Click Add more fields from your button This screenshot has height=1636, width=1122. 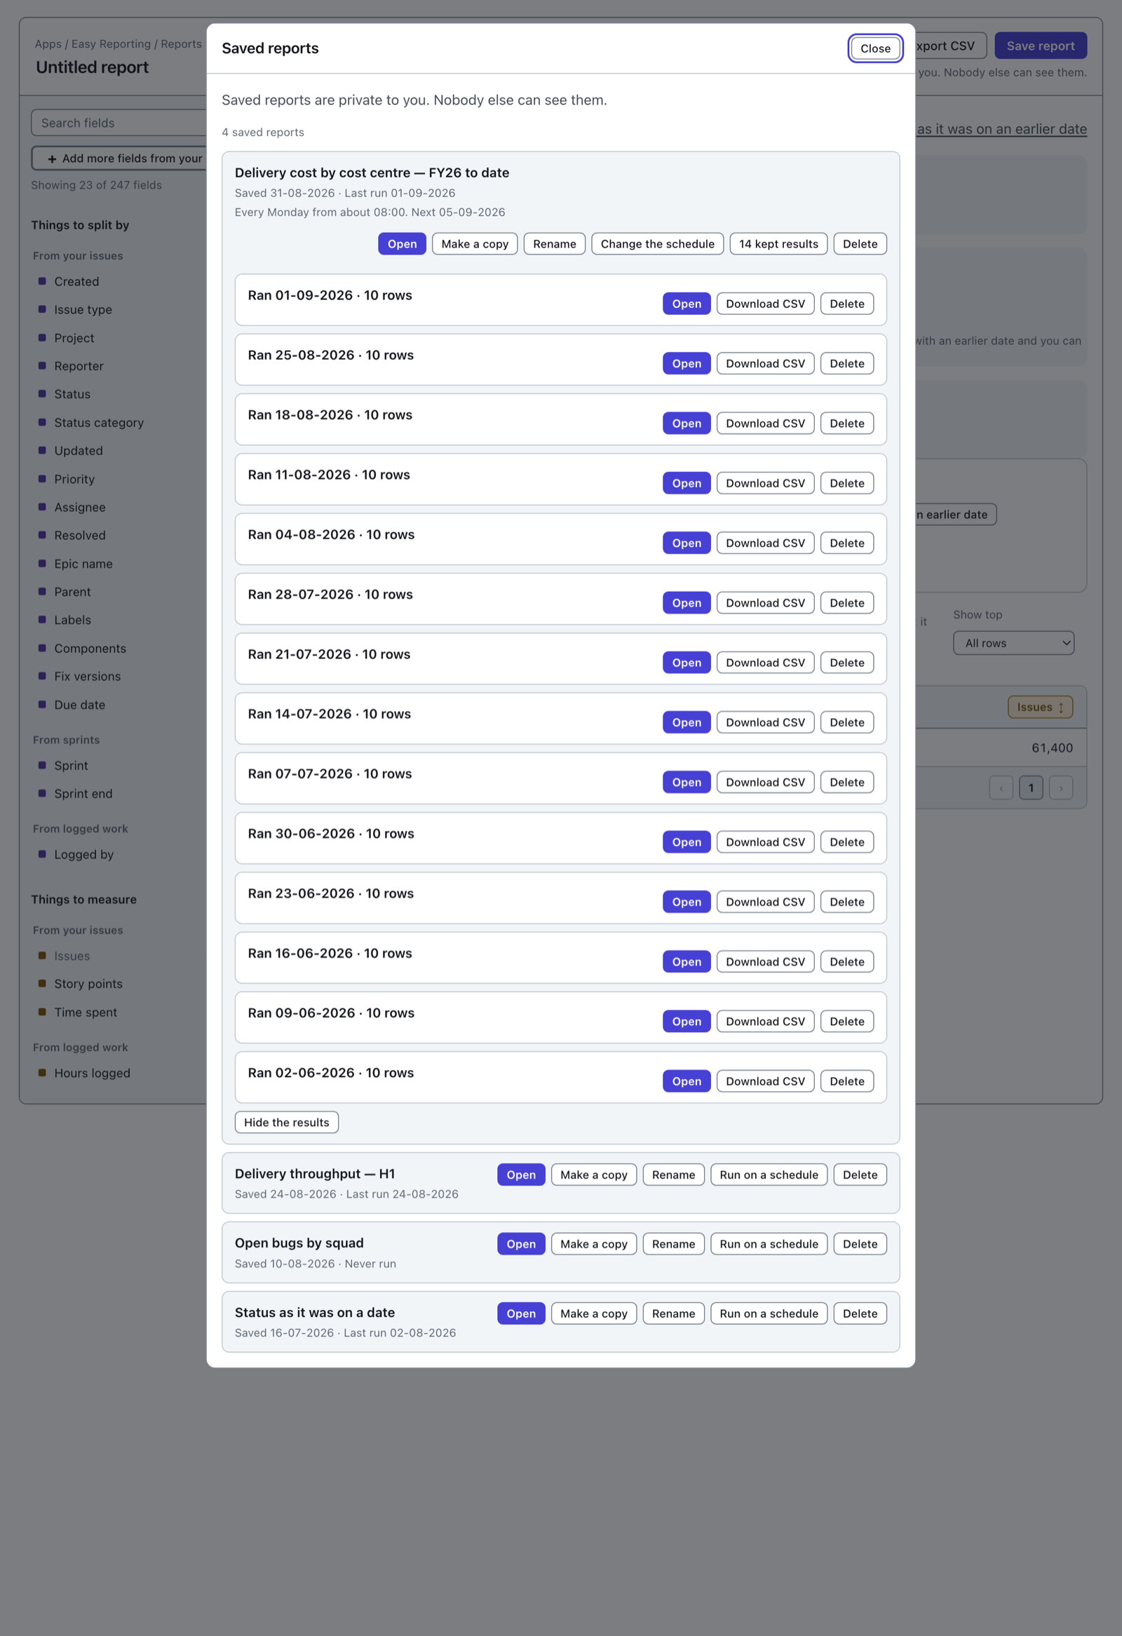[x=120, y=158]
